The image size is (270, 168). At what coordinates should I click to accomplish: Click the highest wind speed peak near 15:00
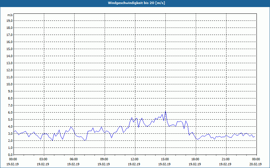pyautogui.click(x=165, y=112)
